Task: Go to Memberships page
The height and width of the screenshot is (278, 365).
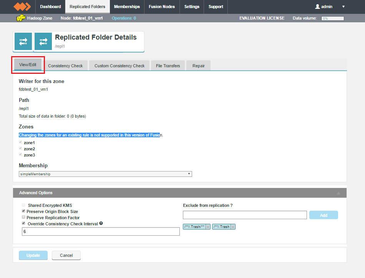Action: pos(127,7)
